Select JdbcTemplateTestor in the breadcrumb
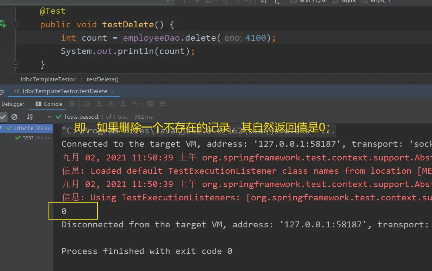 [47, 79]
